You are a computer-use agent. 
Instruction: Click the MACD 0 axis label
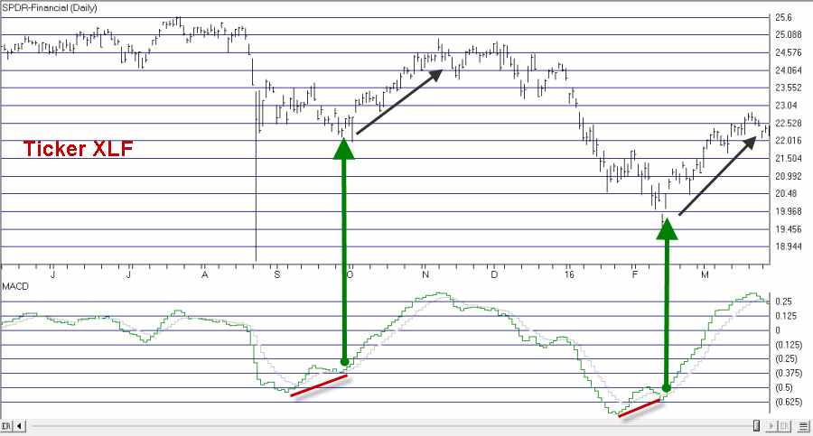click(x=777, y=330)
